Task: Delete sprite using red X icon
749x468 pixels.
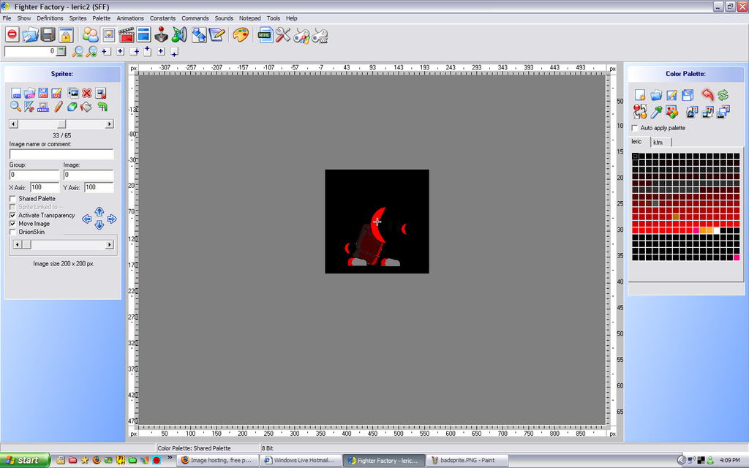Action: click(87, 93)
